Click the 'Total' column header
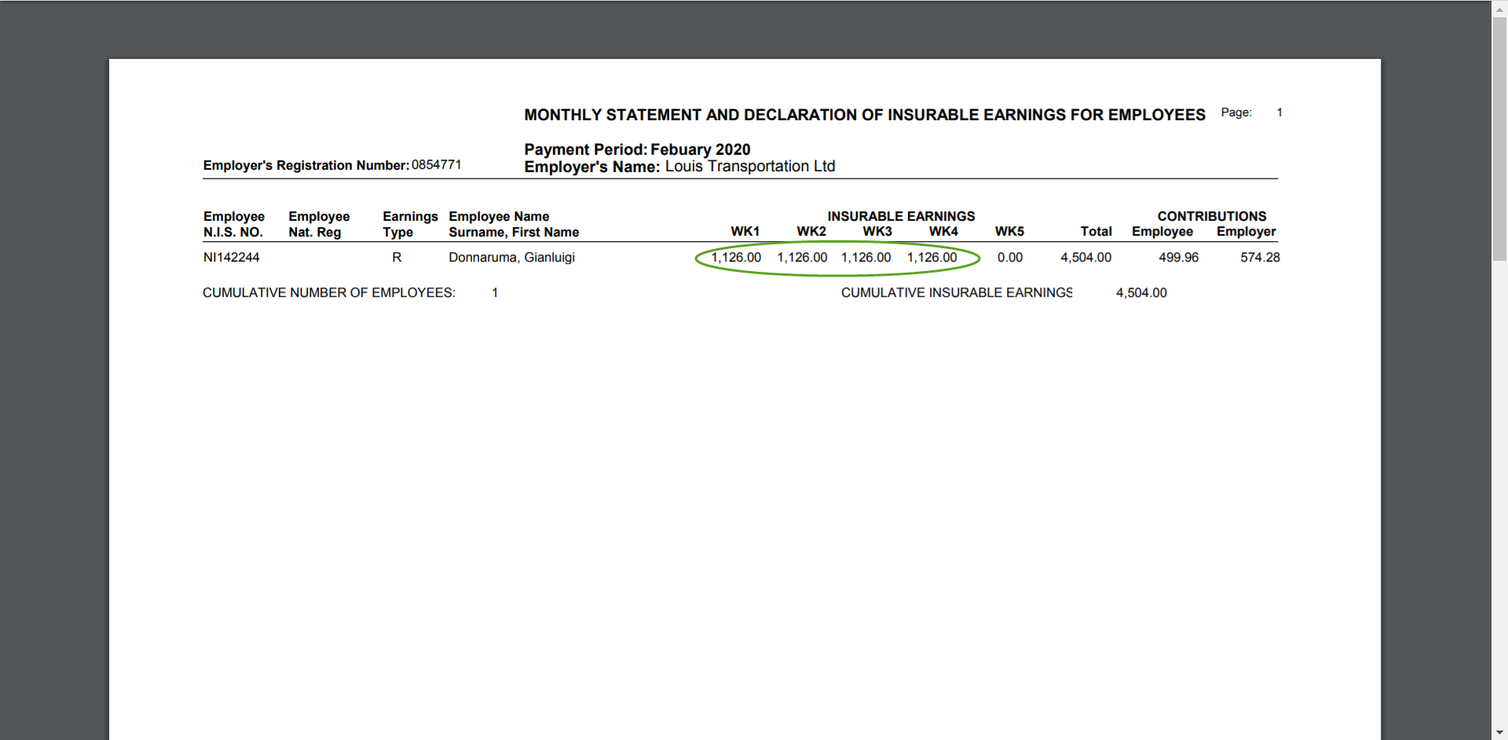The height and width of the screenshot is (740, 1508). click(x=1096, y=231)
